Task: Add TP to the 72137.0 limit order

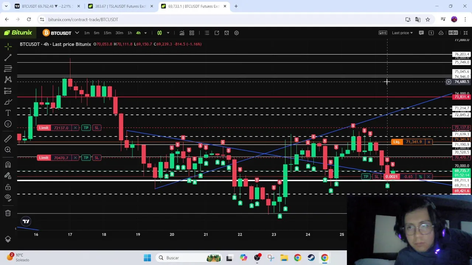Action: coord(86,128)
